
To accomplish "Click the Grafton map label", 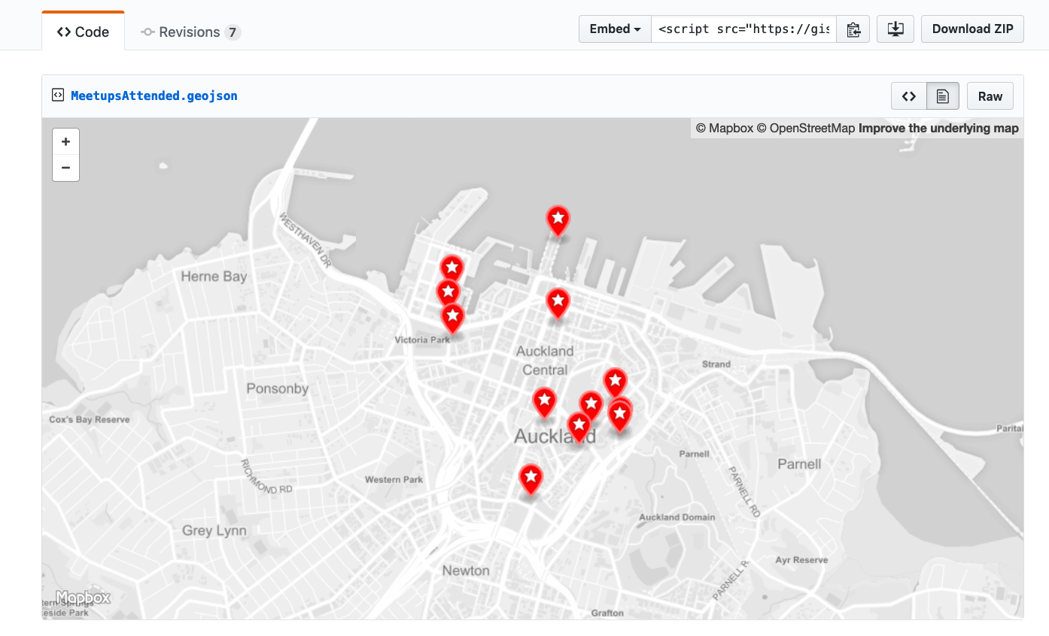I will [x=607, y=613].
